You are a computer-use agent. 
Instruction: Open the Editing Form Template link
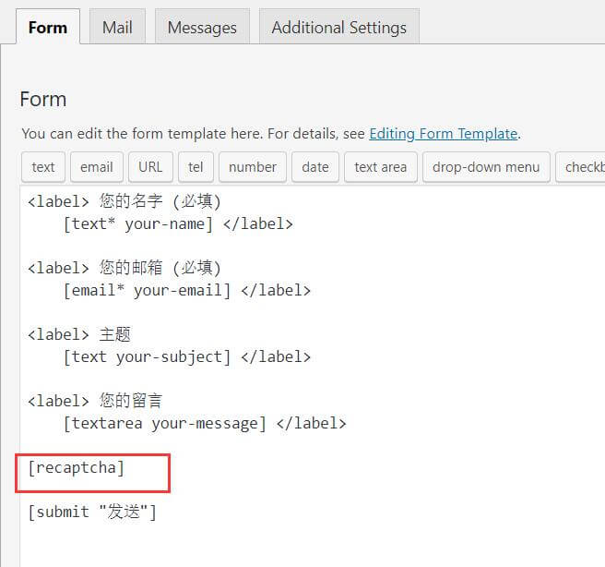443,134
